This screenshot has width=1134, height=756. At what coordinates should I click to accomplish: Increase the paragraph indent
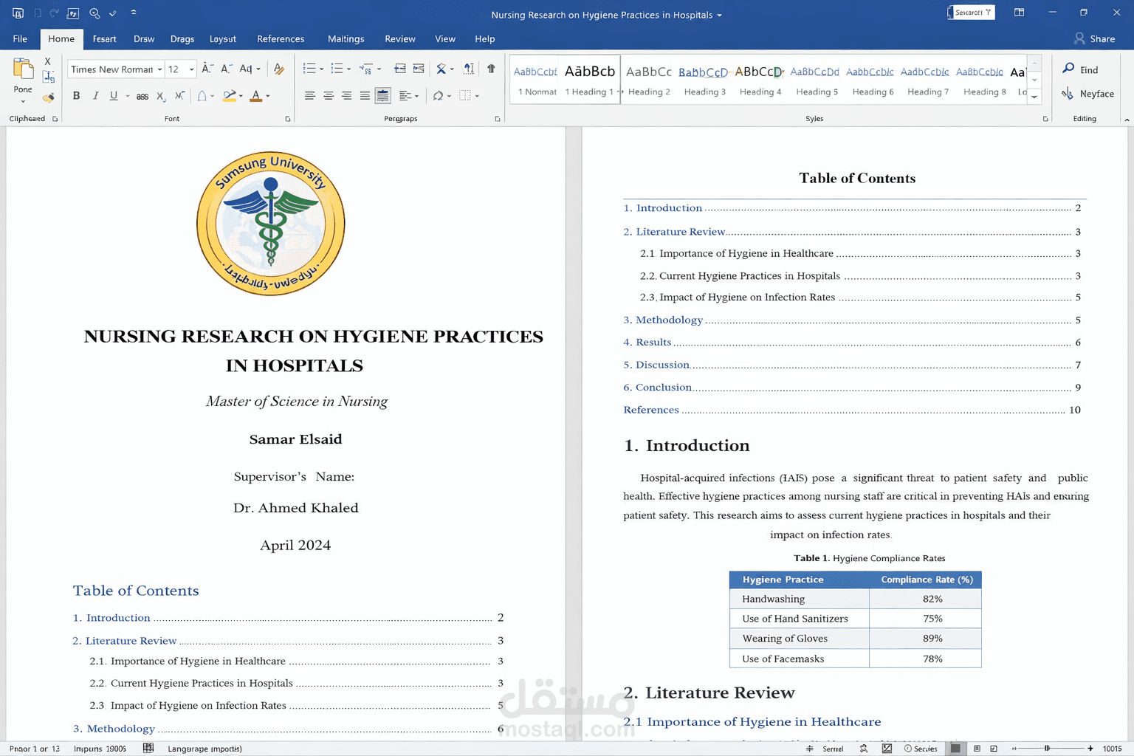click(x=419, y=69)
